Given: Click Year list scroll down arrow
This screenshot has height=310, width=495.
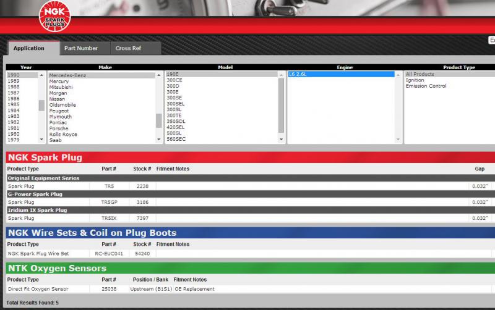Looking at the screenshot, I should pyautogui.click(x=41, y=140).
